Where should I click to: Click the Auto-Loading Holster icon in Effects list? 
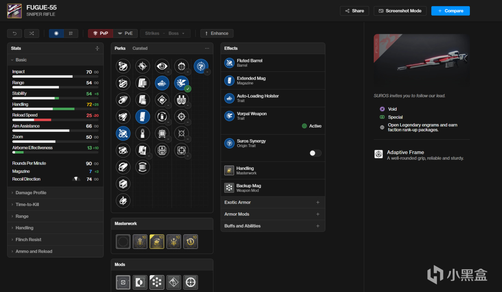(x=229, y=98)
